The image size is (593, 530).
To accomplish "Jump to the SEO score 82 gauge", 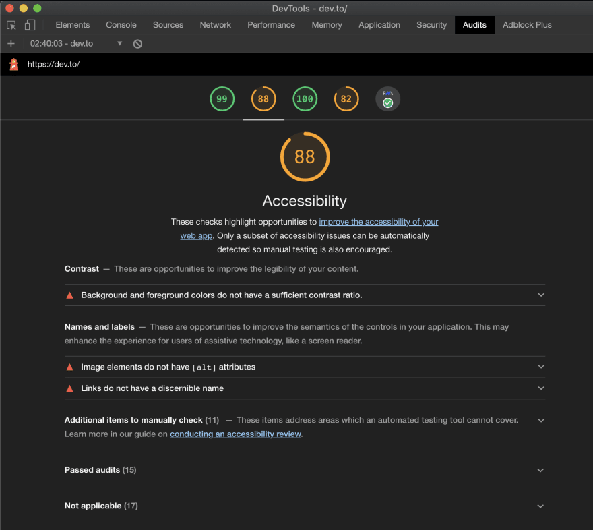I will [346, 99].
